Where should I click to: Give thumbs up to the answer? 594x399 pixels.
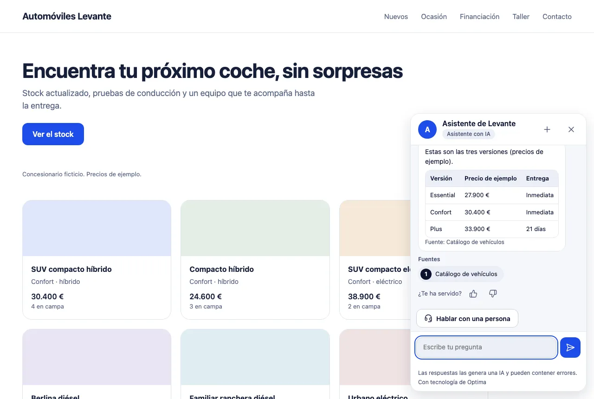click(x=473, y=294)
